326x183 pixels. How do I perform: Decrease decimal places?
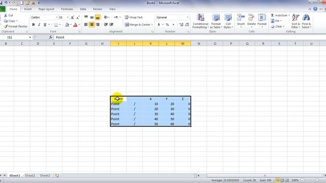pos(187,25)
